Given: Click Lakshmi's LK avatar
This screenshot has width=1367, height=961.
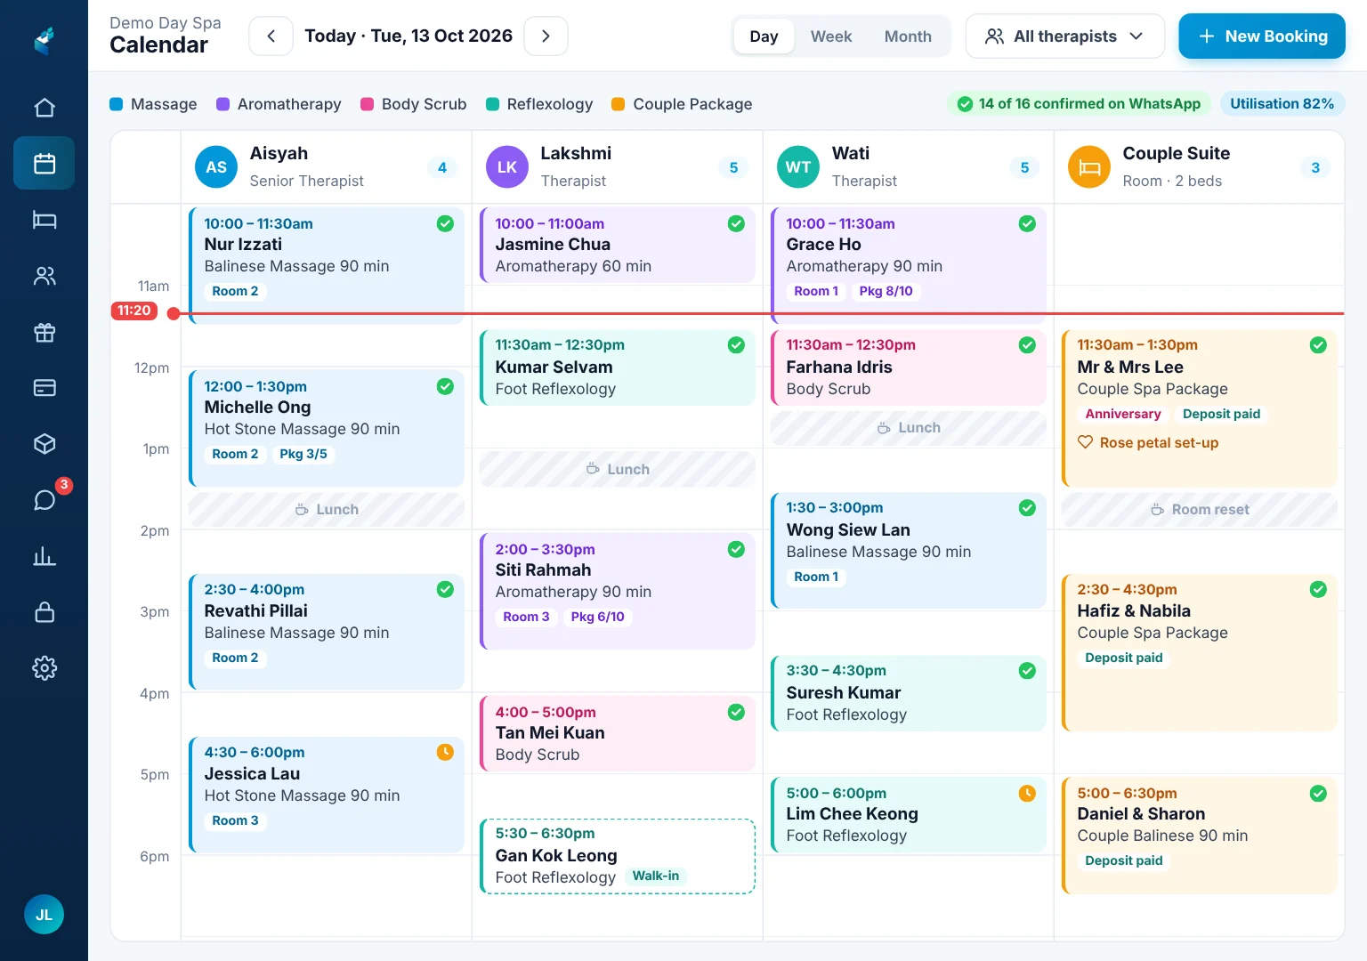Looking at the screenshot, I should pyautogui.click(x=507, y=166).
